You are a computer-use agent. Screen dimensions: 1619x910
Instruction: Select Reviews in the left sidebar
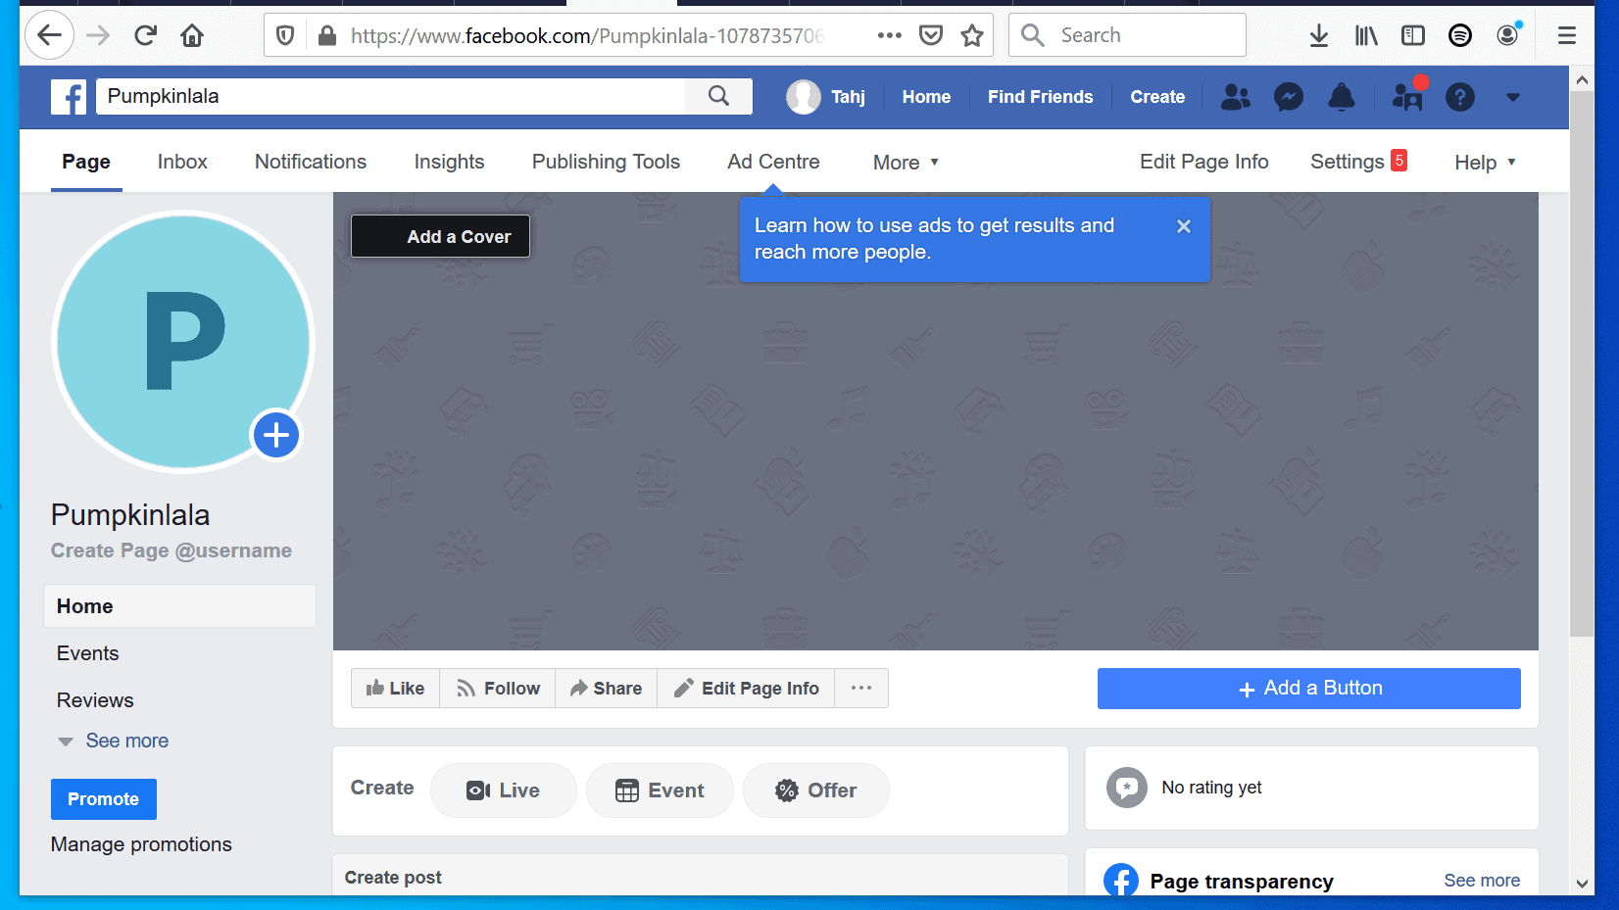pyautogui.click(x=95, y=700)
